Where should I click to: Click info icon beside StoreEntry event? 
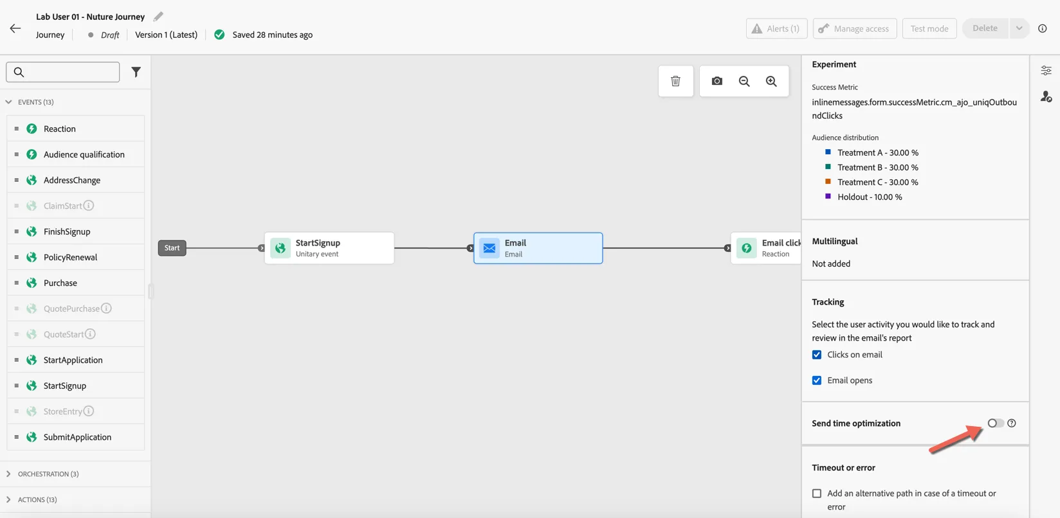89,411
